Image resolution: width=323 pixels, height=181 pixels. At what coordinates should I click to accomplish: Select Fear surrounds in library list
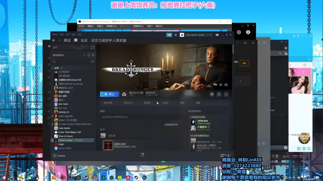click(x=70, y=84)
